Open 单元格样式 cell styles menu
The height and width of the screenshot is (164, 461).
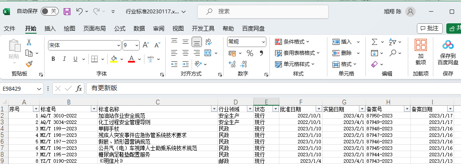tap(295, 64)
